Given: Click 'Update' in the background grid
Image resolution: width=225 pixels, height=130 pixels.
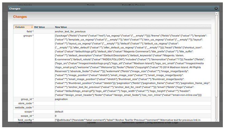Looking at the screenshot, I should coord(91,123).
